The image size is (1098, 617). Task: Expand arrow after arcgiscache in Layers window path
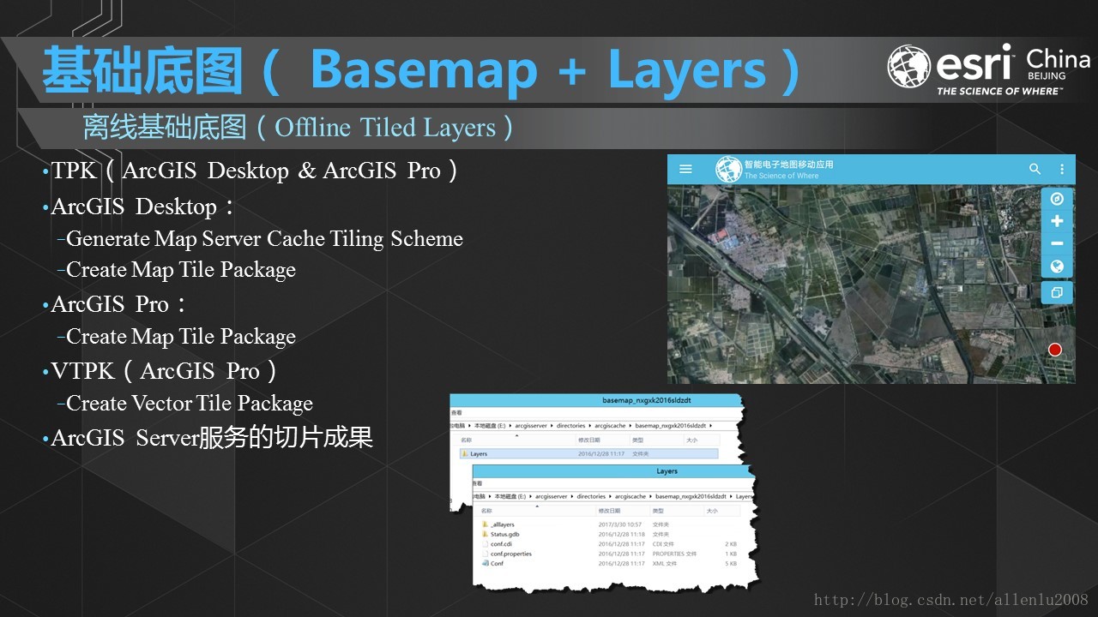(650, 496)
